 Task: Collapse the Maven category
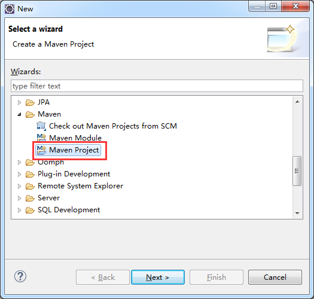[19, 115]
